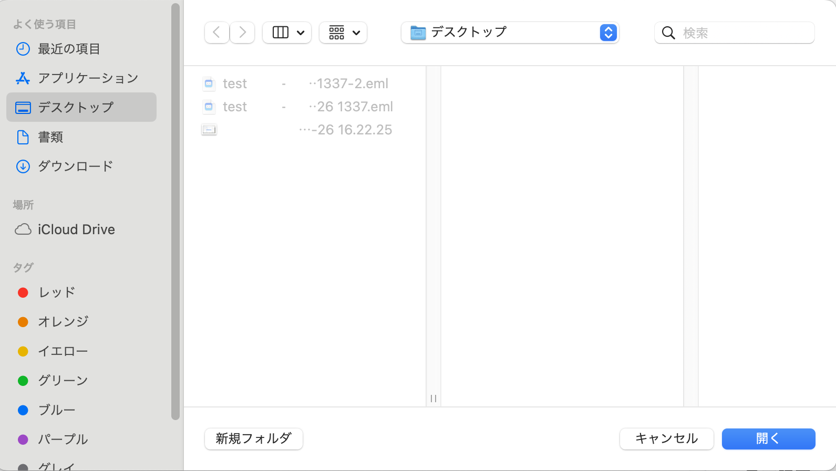Click the document icon beside 書類
The width and height of the screenshot is (836, 471).
tap(23, 137)
